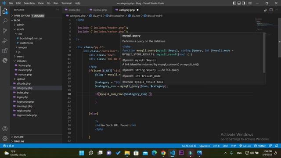Image resolution: width=281 pixels, height=158 pixels.
Task: Open Source Control view
Action: [x=5, y=31]
